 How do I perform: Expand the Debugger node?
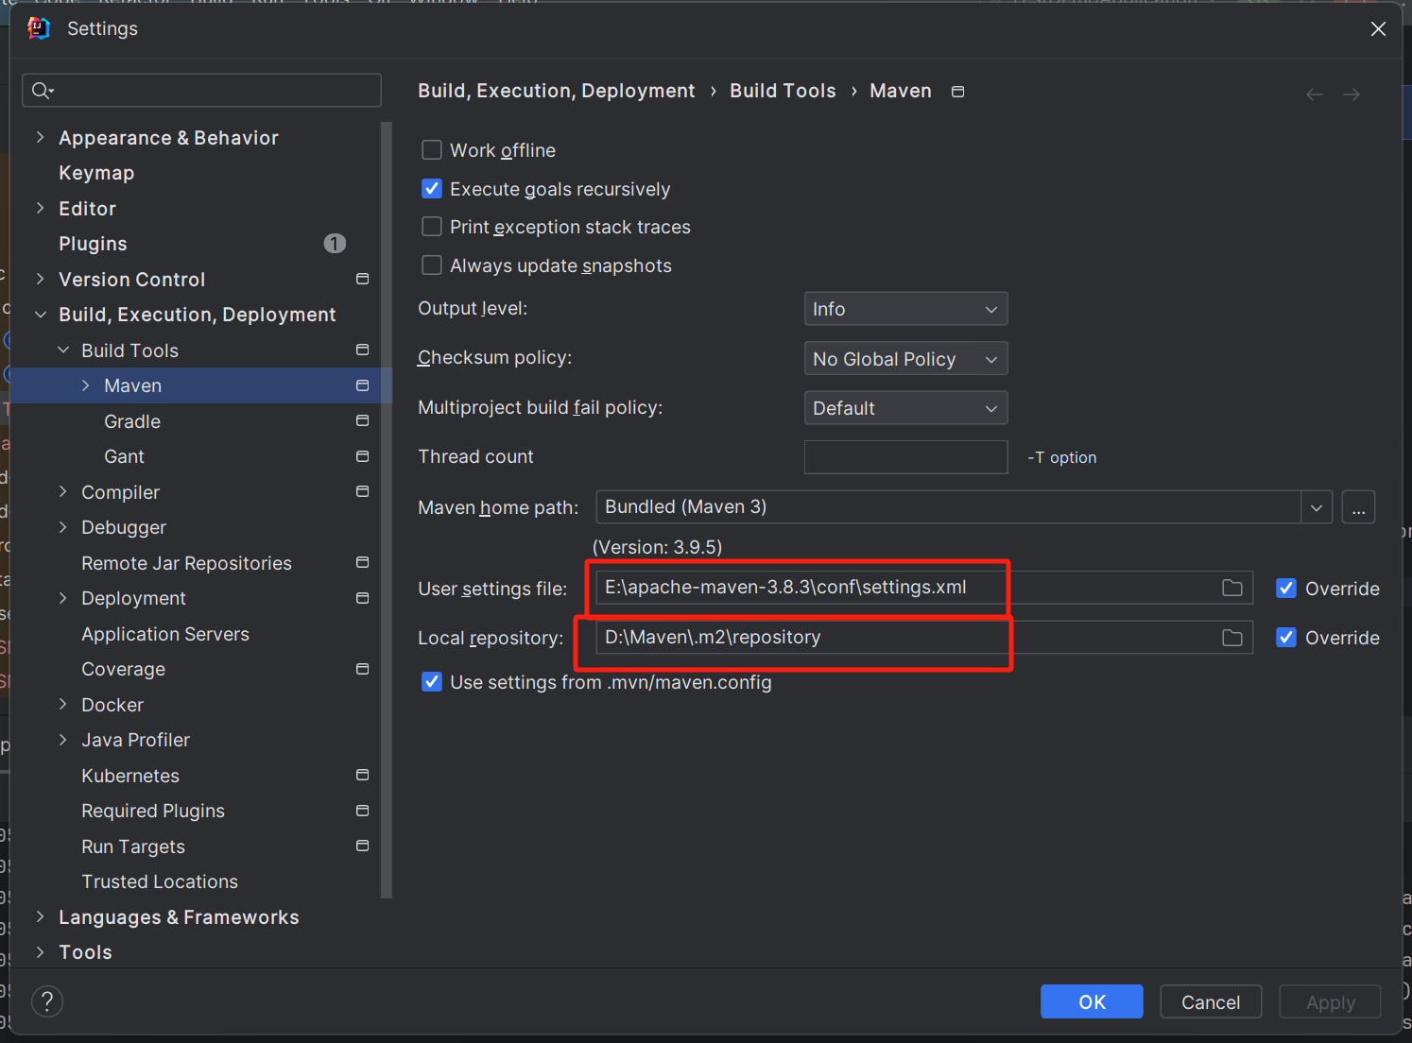click(63, 527)
